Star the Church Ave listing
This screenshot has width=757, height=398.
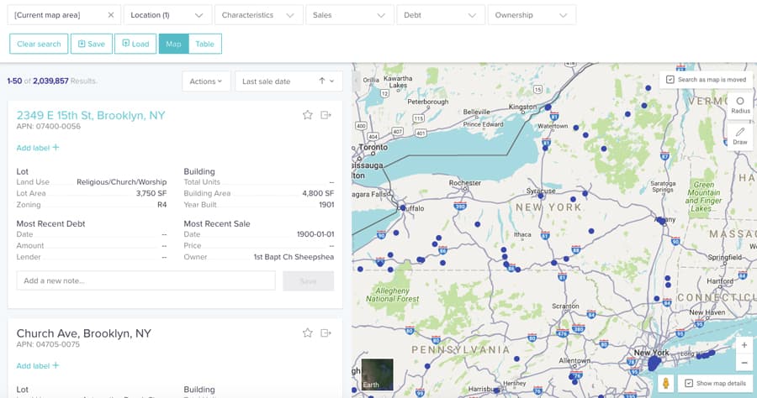click(x=308, y=333)
